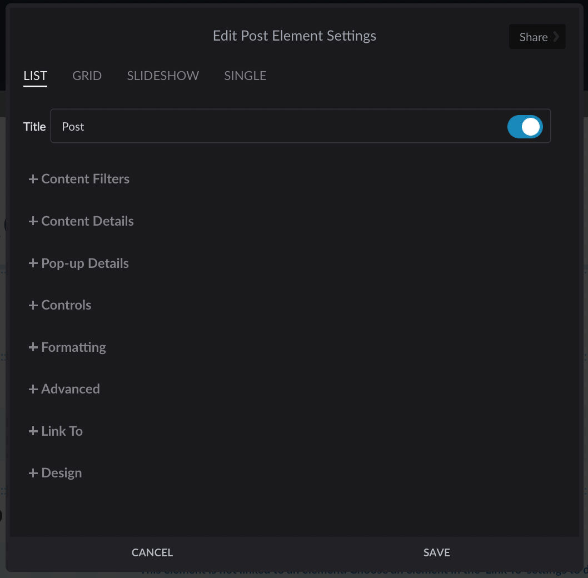The width and height of the screenshot is (588, 578).
Task: Click SAVE to confirm settings
Action: (x=436, y=552)
